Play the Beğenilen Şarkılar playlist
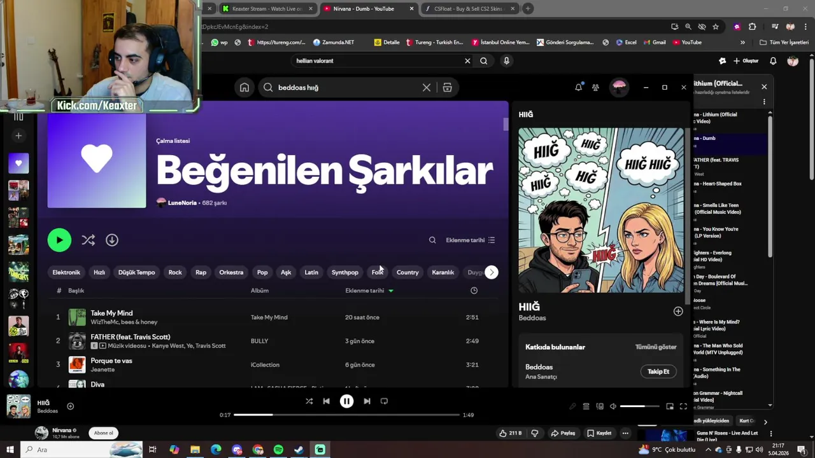 click(x=59, y=240)
